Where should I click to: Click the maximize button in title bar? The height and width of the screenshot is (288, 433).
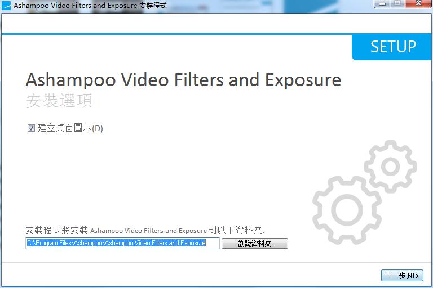click(397, 3)
